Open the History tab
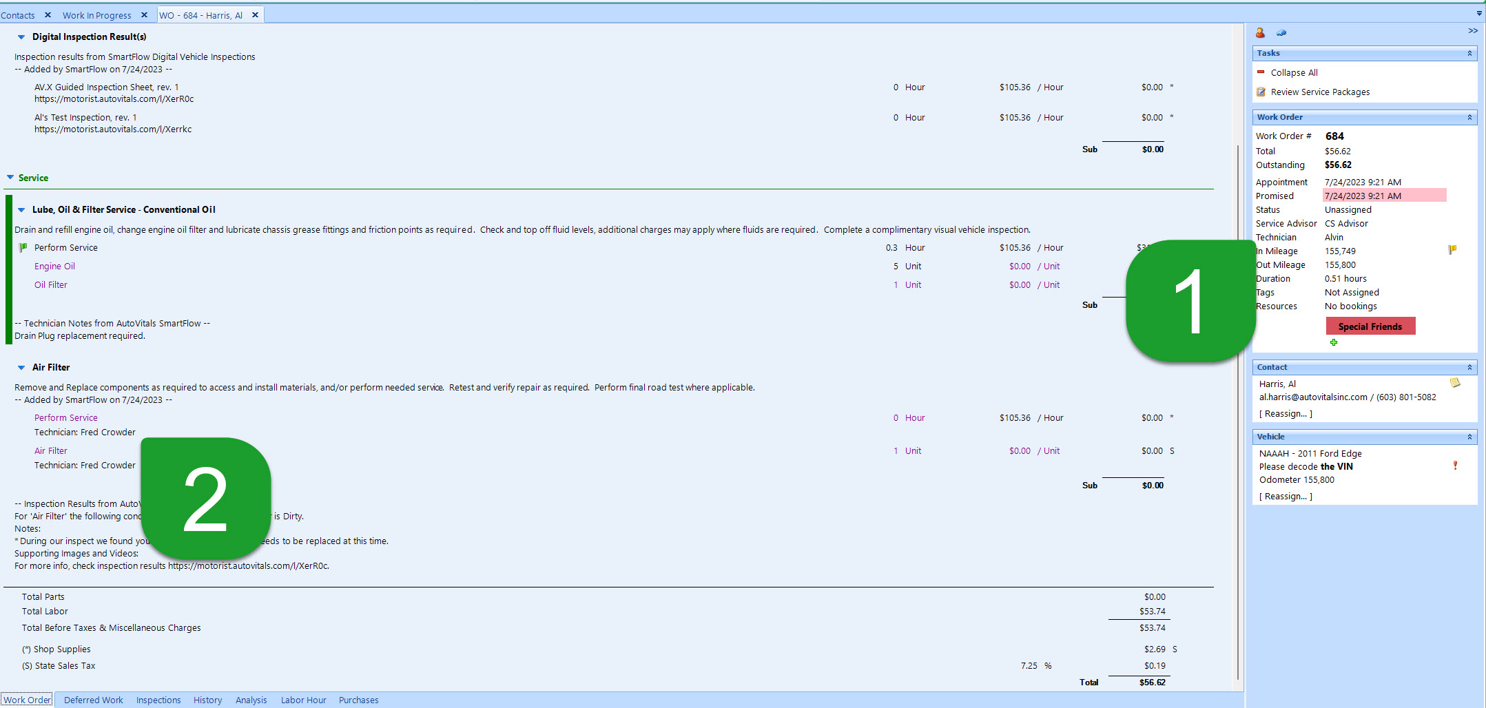The width and height of the screenshot is (1486, 708). (208, 700)
